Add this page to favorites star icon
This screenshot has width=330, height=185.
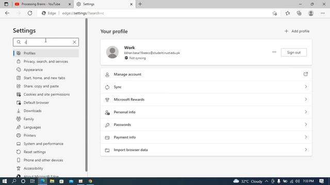click(x=275, y=13)
